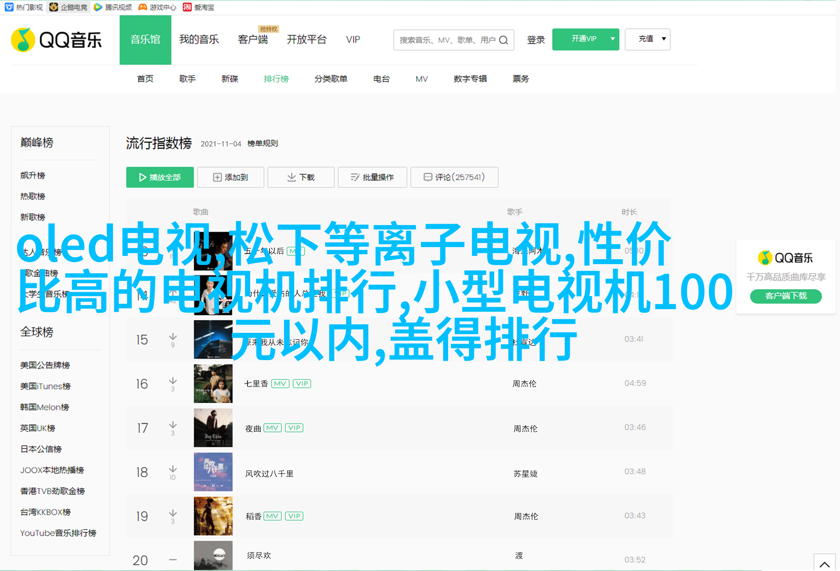Open 我的音乐 tab
Image resolution: width=840 pixels, height=571 pixels.
tap(199, 39)
